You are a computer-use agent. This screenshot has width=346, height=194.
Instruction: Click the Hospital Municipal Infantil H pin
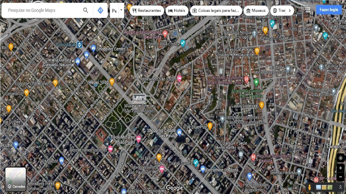(246, 80)
